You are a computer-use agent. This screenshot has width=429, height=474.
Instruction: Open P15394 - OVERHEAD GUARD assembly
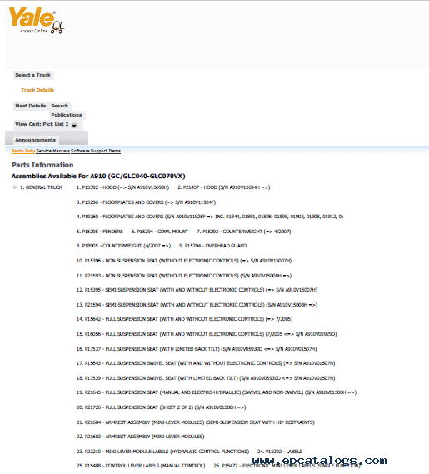coord(213,246)
